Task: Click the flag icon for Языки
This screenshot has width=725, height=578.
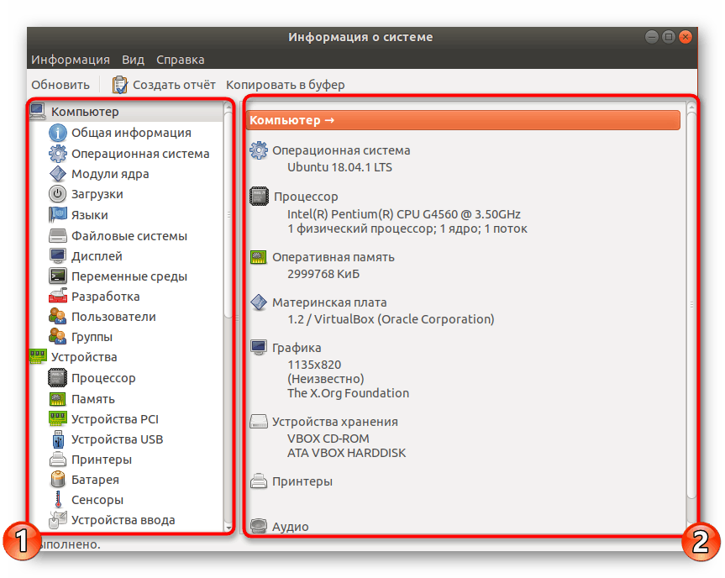Action: coord(58,214)
